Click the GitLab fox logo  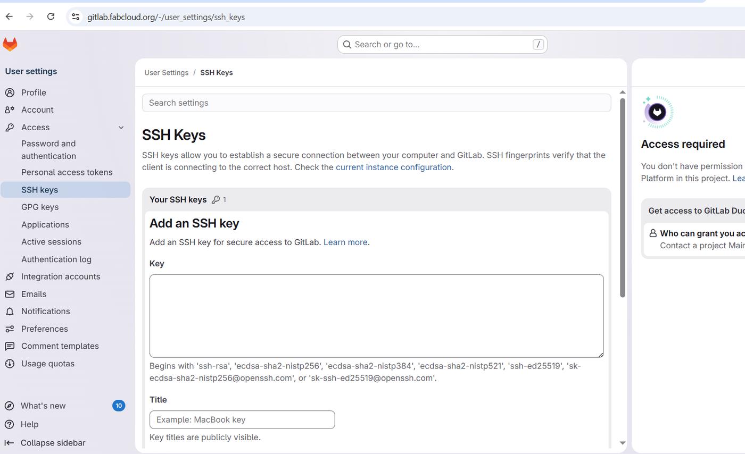[x=10, y=44]
